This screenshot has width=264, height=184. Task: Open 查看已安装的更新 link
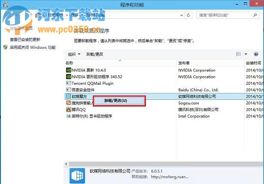click(25, 40)
